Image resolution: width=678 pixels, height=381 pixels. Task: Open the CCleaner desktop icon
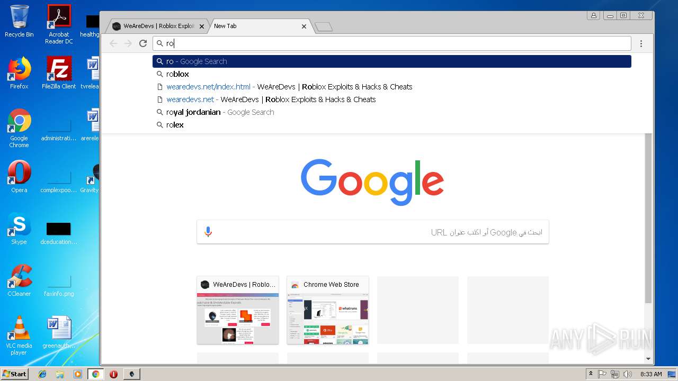point(19,280)
